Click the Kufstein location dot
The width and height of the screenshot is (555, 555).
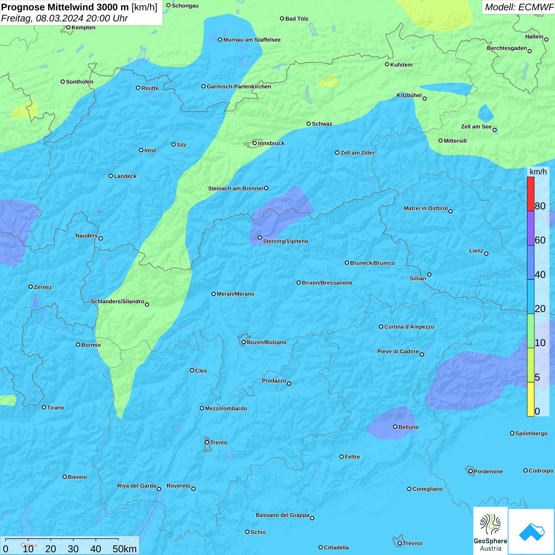[387, 64]
